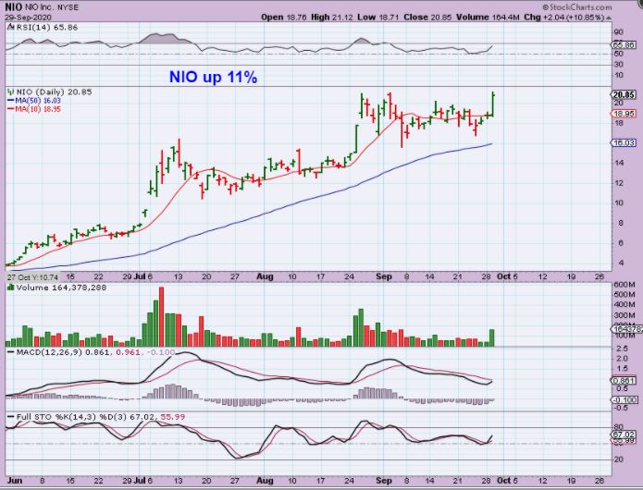The height and width of the screenshot is (490, 643).
Task: Click the bar icon before Volume 164,378,288
Action: tap(11, 288)
